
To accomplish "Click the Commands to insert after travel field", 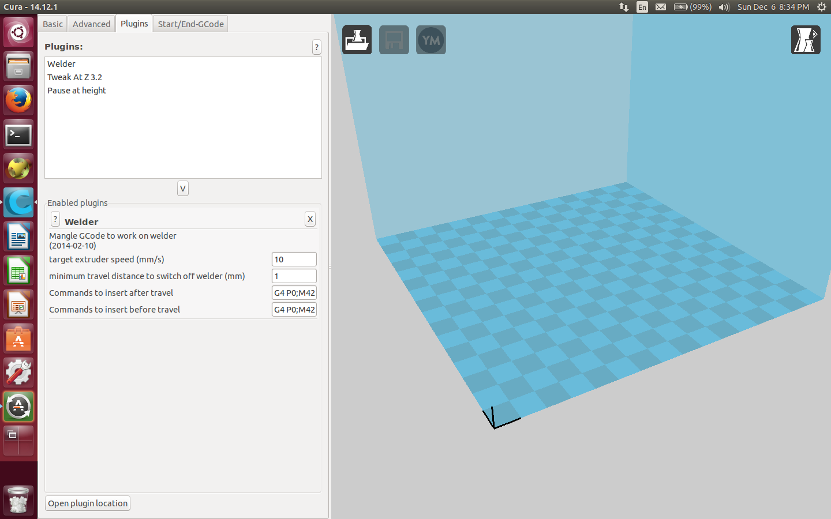I will pyautogui.click(x=294, y=293).
